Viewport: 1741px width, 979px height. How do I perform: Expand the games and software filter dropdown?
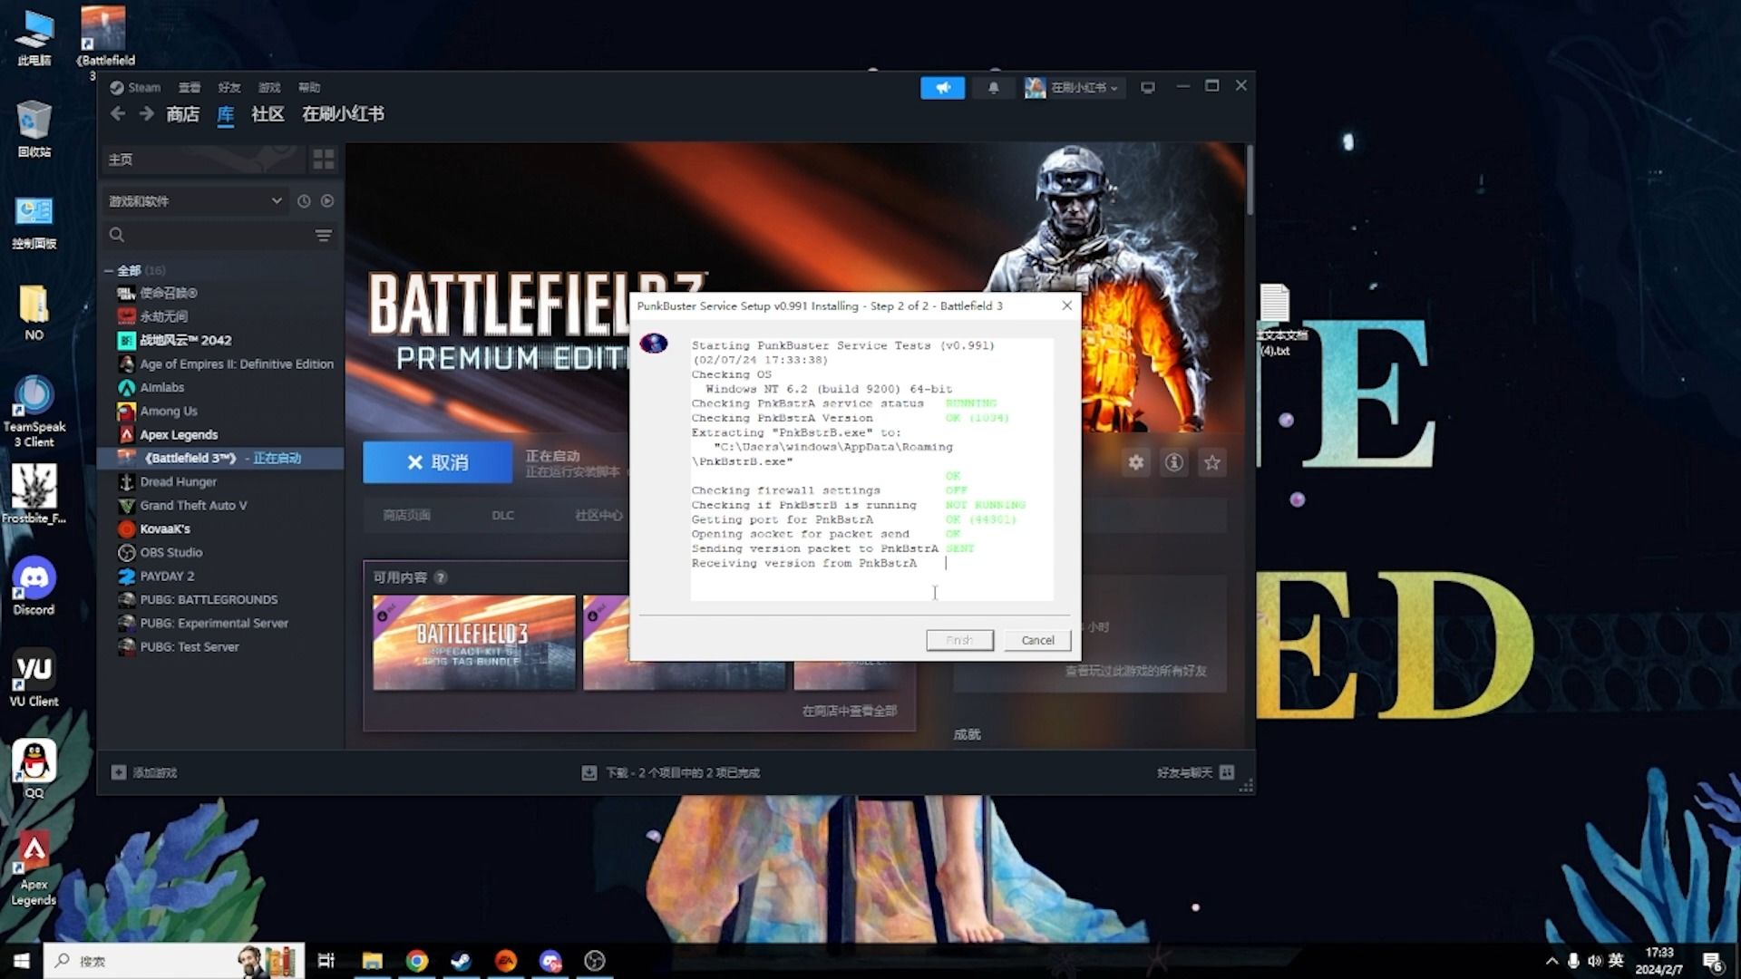coord(196,201)
